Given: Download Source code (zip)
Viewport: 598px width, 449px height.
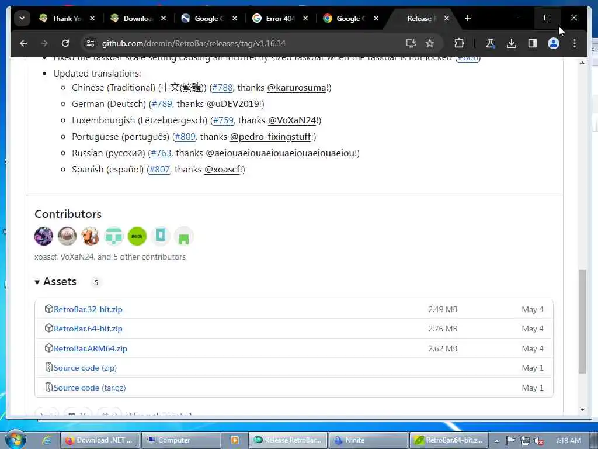Looking at the screenshot, I should [85, 368].
